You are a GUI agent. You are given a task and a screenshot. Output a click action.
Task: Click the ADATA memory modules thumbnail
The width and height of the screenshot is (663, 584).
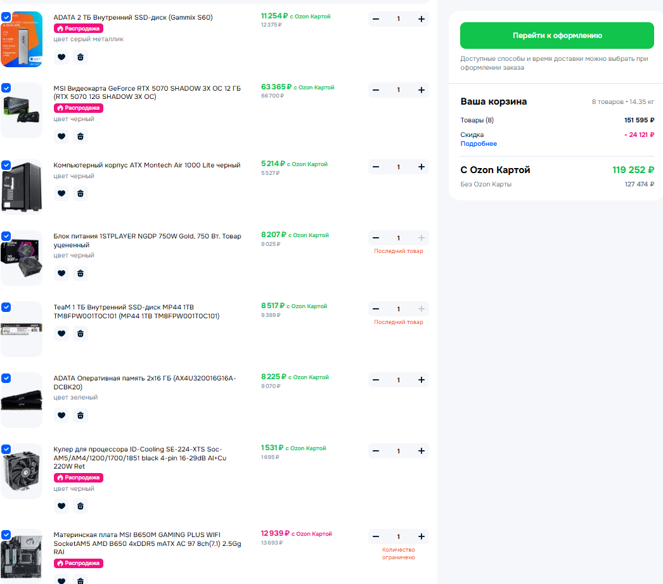pos(22,401)
